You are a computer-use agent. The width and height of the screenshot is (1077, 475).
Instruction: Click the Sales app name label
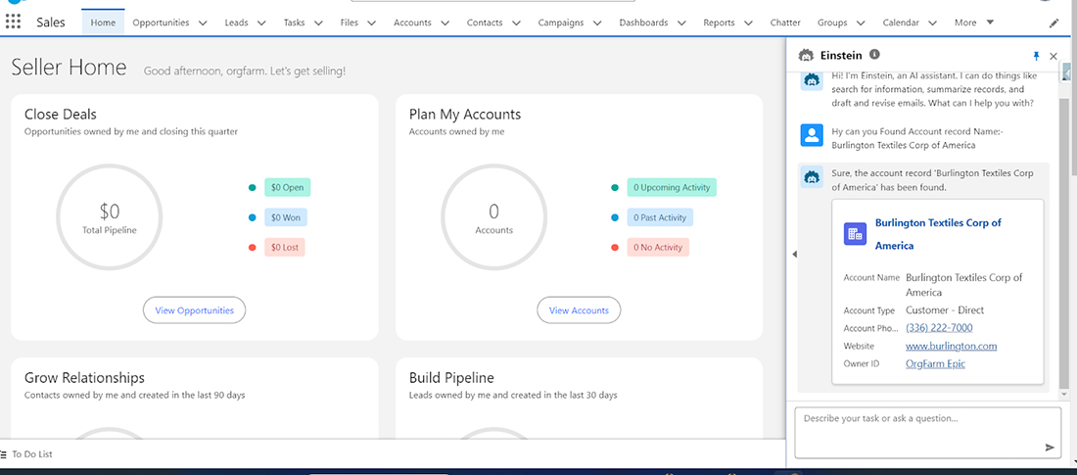pos(51,23)
